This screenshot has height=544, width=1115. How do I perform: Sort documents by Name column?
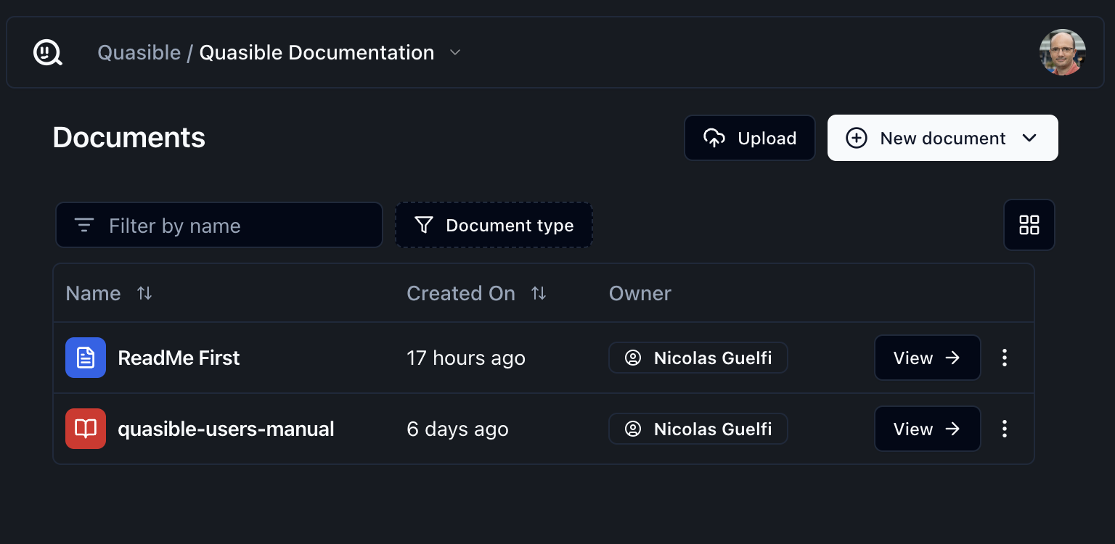point(144,293)
